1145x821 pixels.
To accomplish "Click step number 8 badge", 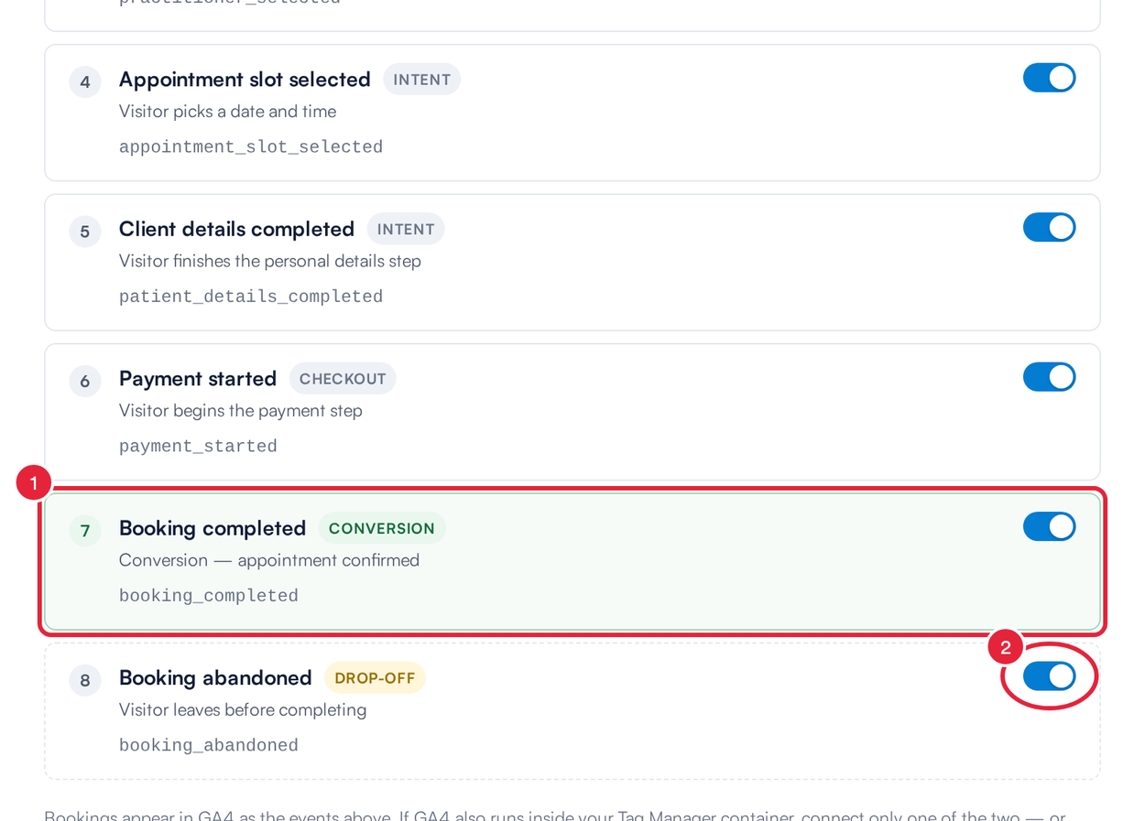I will click(85, 680).
